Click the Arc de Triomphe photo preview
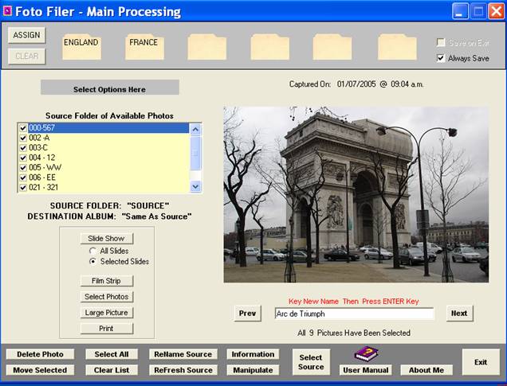The width and height of the screenshot is (507, 386). click(x=356, y=195)
